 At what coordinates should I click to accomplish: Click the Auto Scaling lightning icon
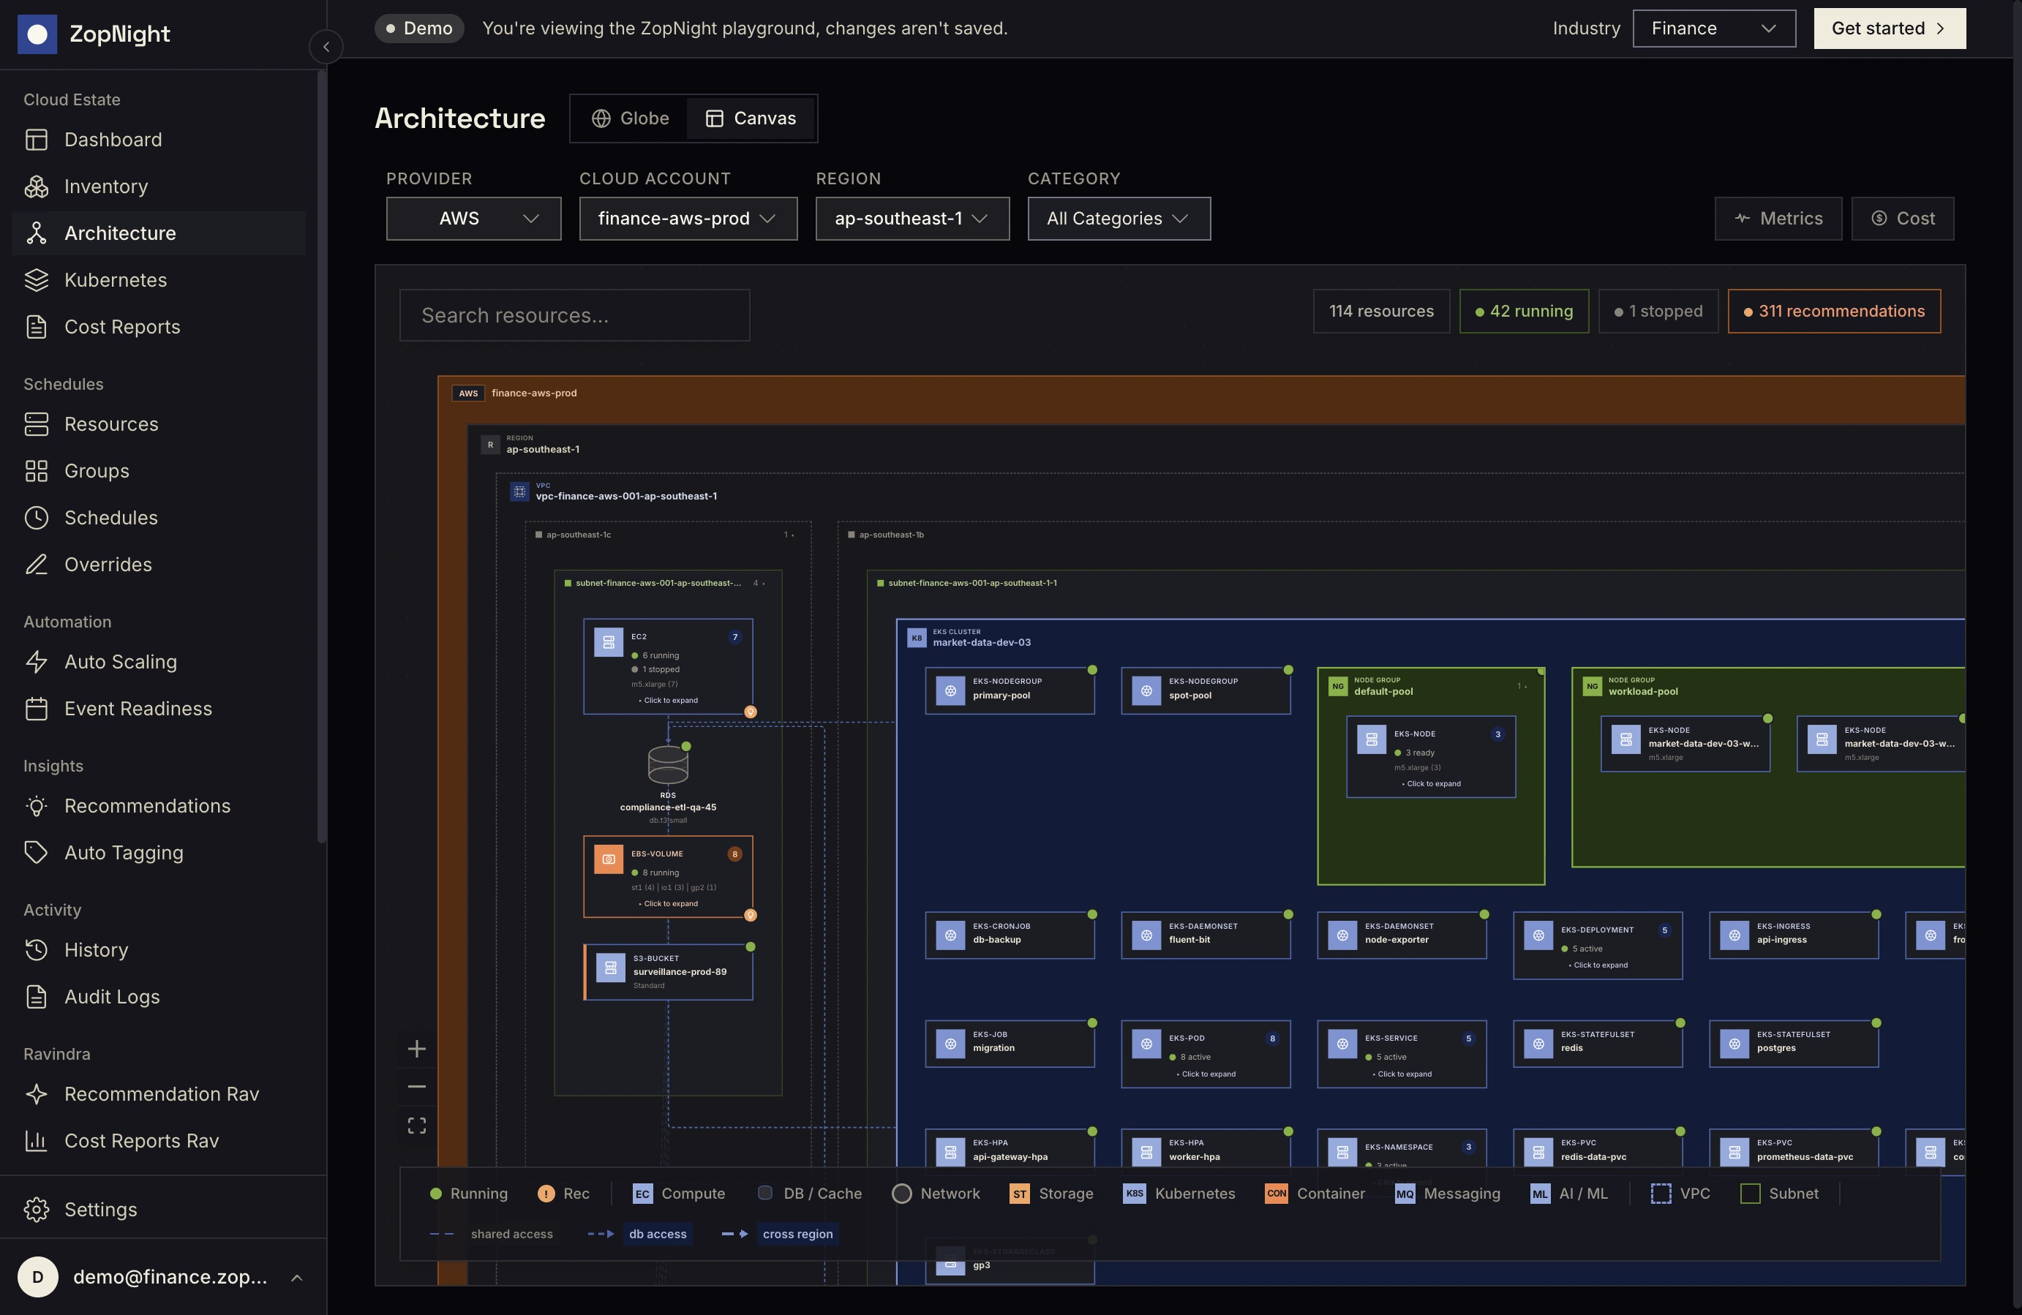(37, 662)
